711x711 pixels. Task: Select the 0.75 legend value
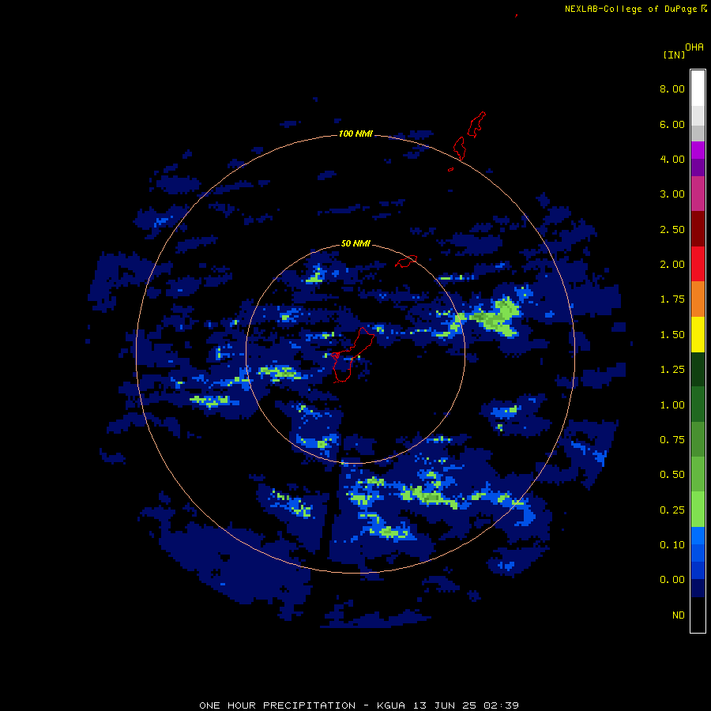pos(672,440)
